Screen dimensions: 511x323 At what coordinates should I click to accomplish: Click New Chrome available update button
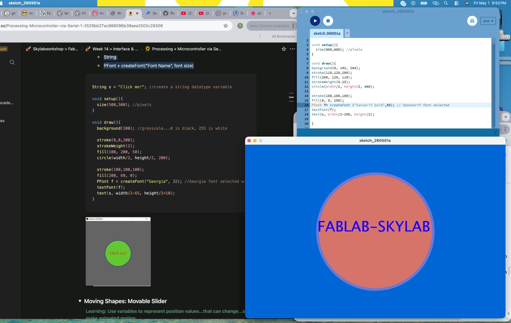click(271, 26)
